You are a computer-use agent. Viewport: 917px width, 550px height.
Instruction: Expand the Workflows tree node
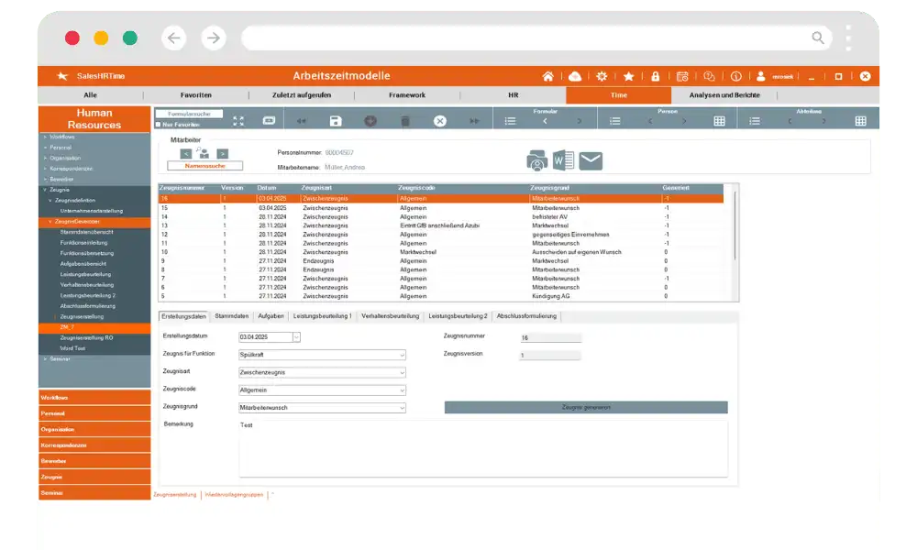45,137
